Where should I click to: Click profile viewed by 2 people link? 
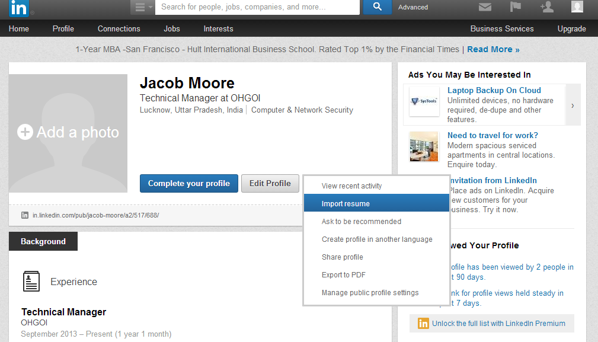coord(512,272)
